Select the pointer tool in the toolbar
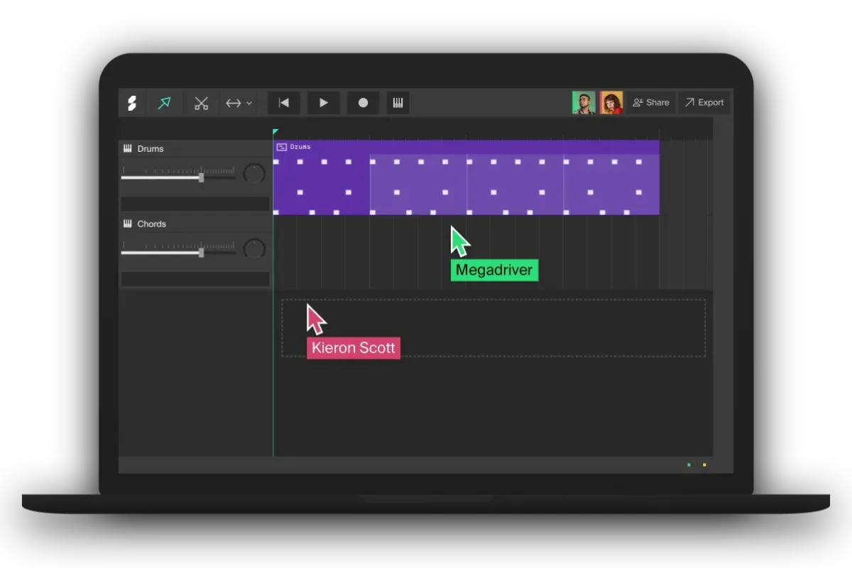Viewport: 852px width, 568px height. click(x=164, y=102)
